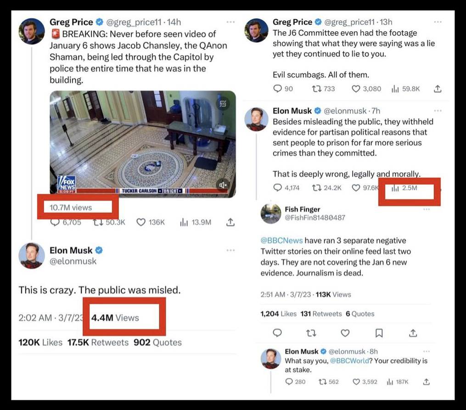View the 131 Retweets list

coord(321,314)
